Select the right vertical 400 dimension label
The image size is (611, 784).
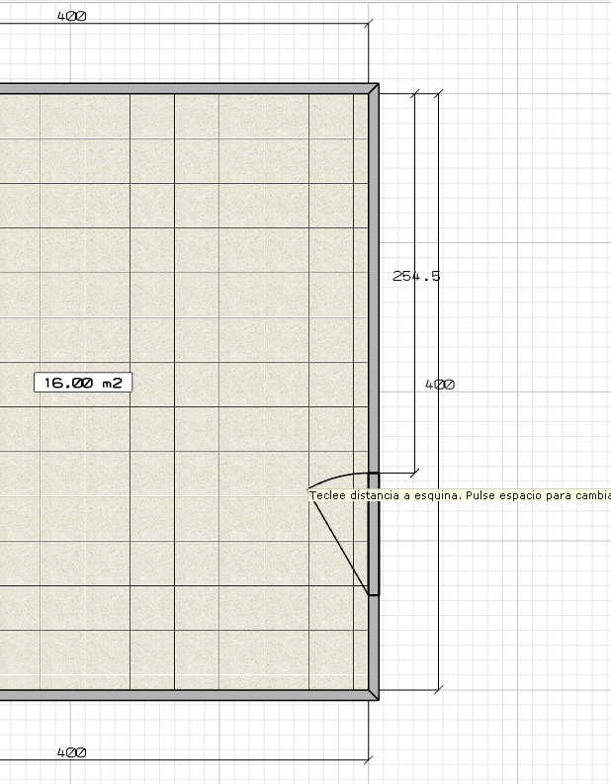click(x=440, y=385)
